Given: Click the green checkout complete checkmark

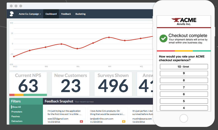Looking at the screenshot, I should point(163,38).
